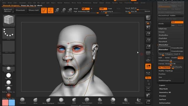
Task: Open the Document menu
Action: (x=23, y=3)
